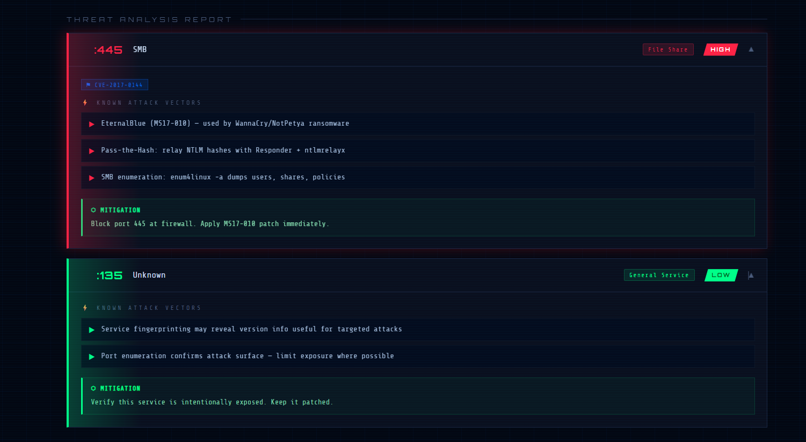Click the green LOW severity badge
806x442 pixels.
click(721, 275)
